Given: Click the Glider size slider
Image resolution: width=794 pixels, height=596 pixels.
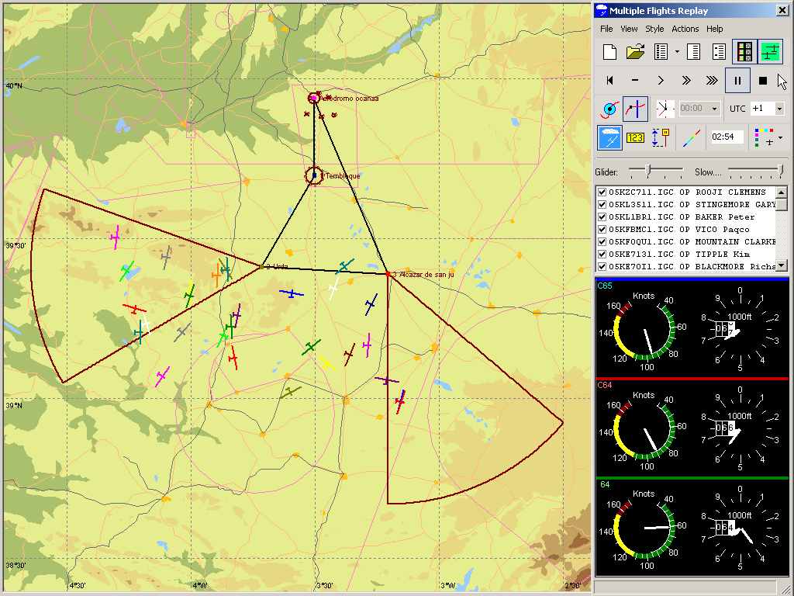Looking at the screenshot, I should pyautogui.click(x=649, y=171).
